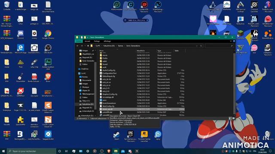Select the ConfigurationTool application file
Viewport: 275px width, 154px height.
142,73
